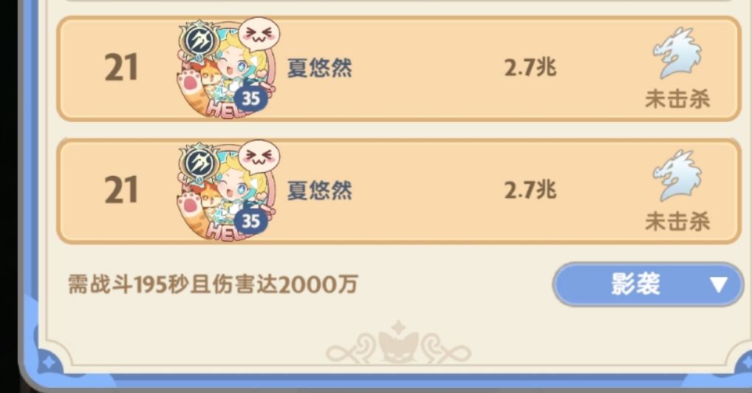Click the white triangle arrow beside 影袭

point(719,284)
